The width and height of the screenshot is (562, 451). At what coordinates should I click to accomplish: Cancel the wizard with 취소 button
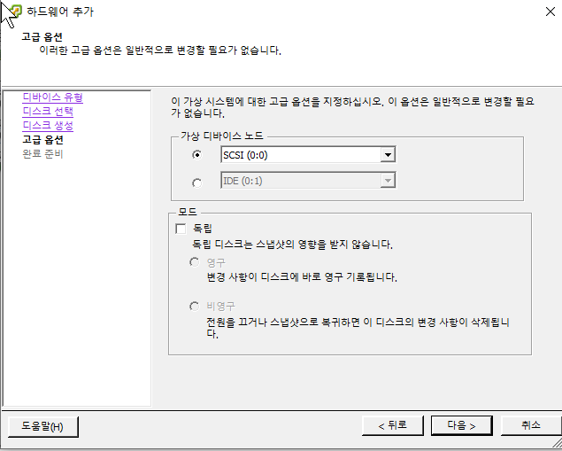click(x=530, y=425)
